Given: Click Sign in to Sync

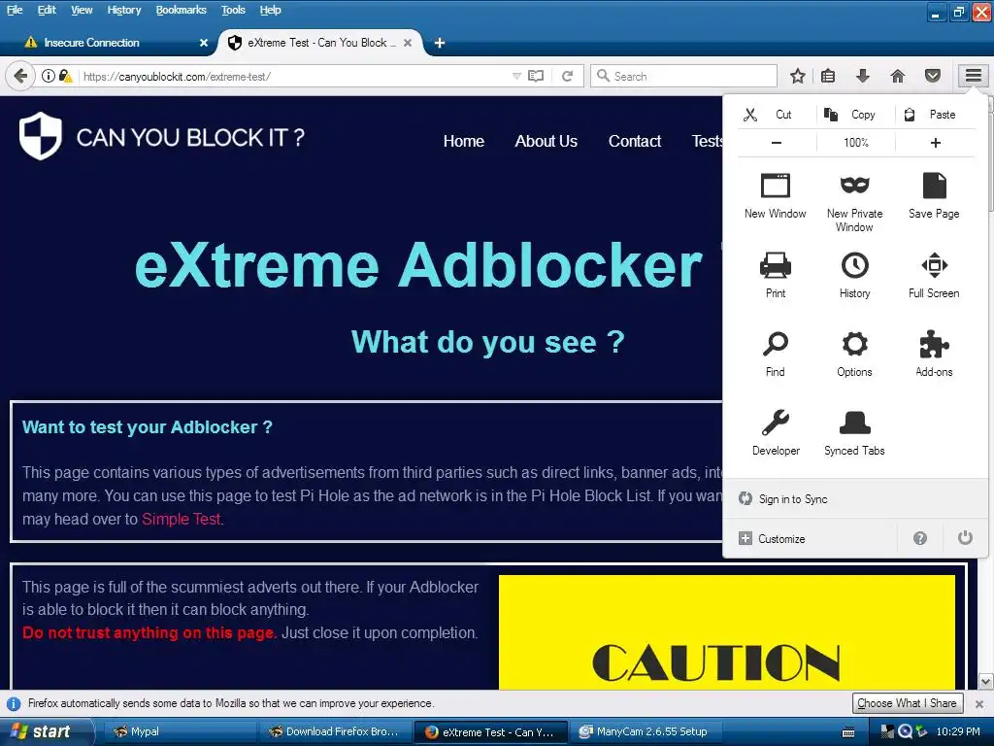Looking at the screenshot, I should pyautogui.click(x=855, y=499).
